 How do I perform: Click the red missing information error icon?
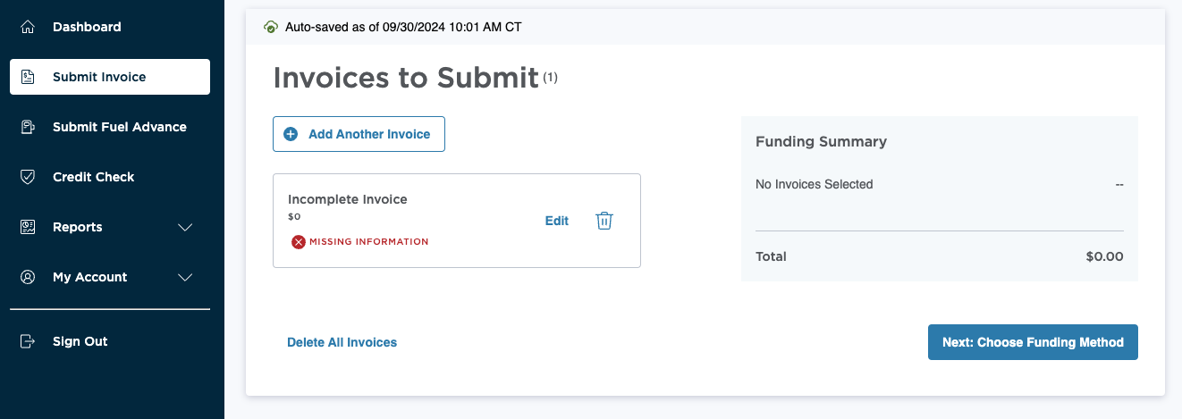[x=299, y=241]
